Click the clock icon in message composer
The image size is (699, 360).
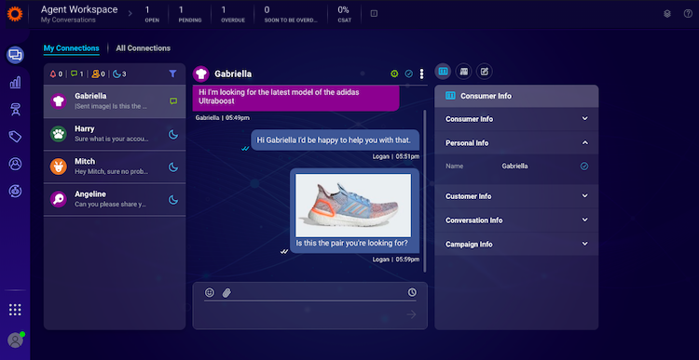coord(412,292)
